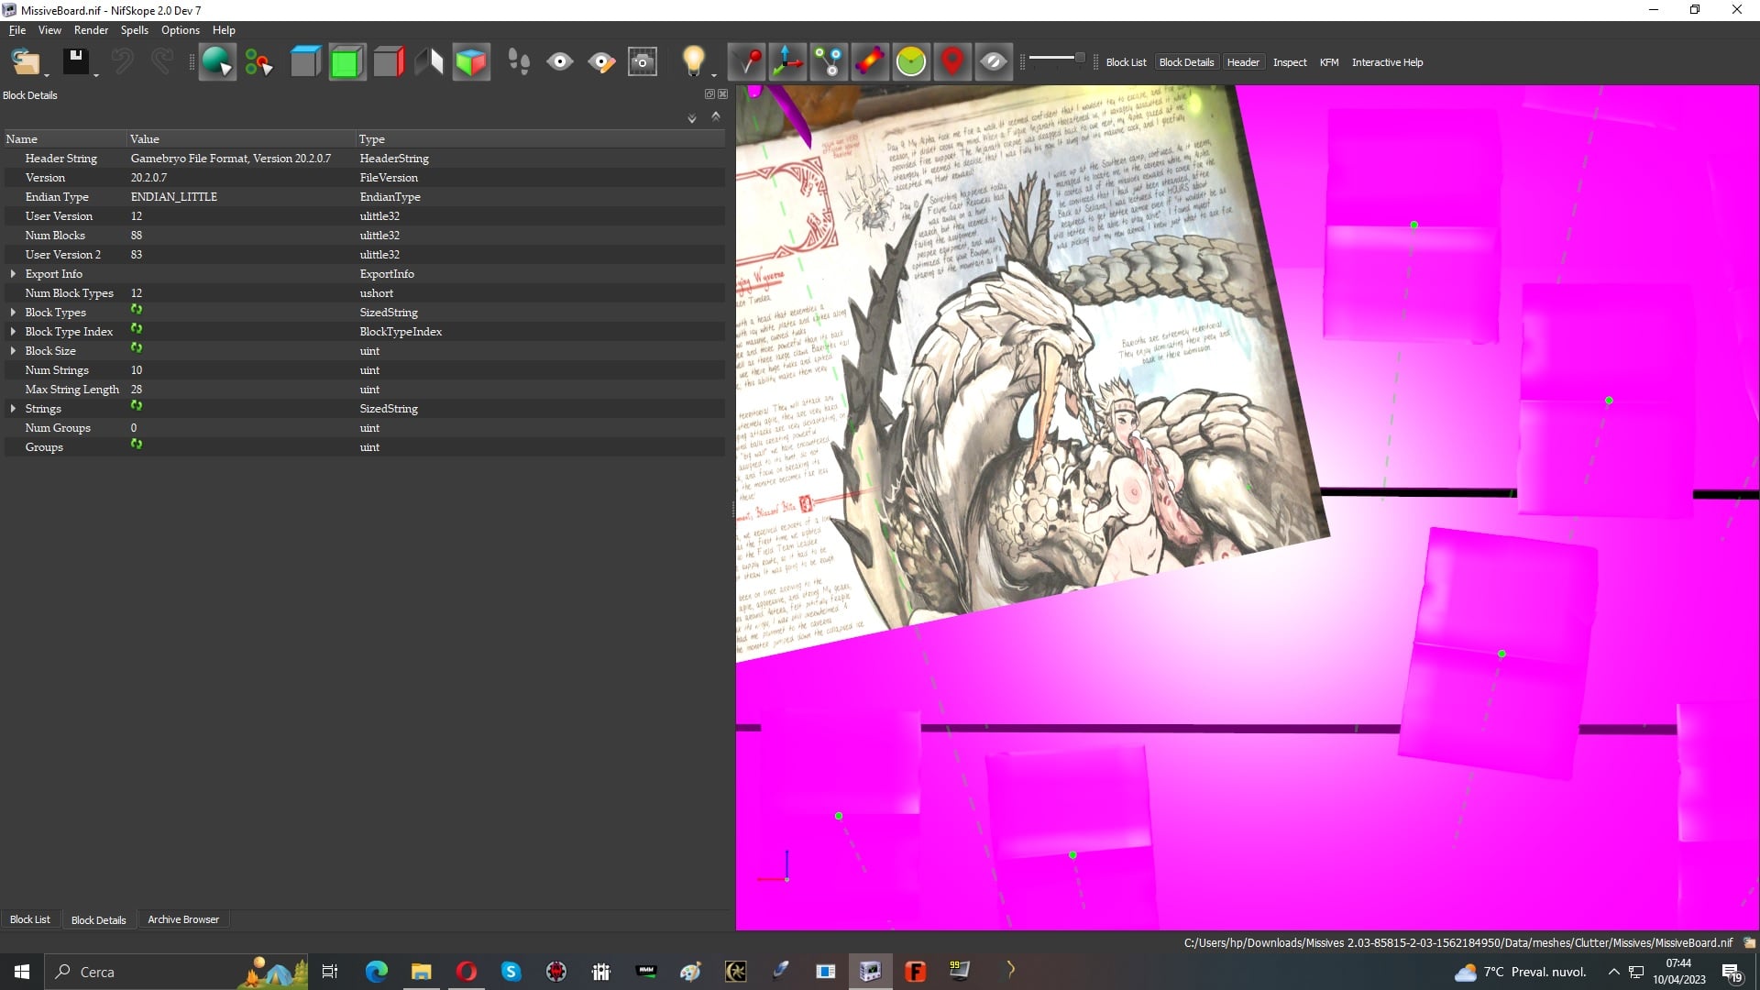The height and width of the screenshot is (990, 1760).
Task: Toggle the Inspect panel button
Action: click(1290, 62)
